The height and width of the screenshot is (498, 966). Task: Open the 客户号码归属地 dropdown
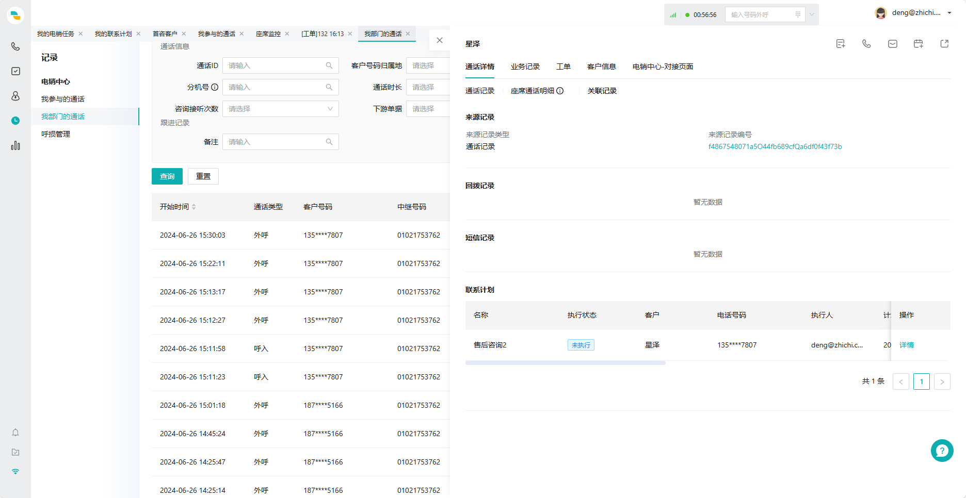pos(428,65)
